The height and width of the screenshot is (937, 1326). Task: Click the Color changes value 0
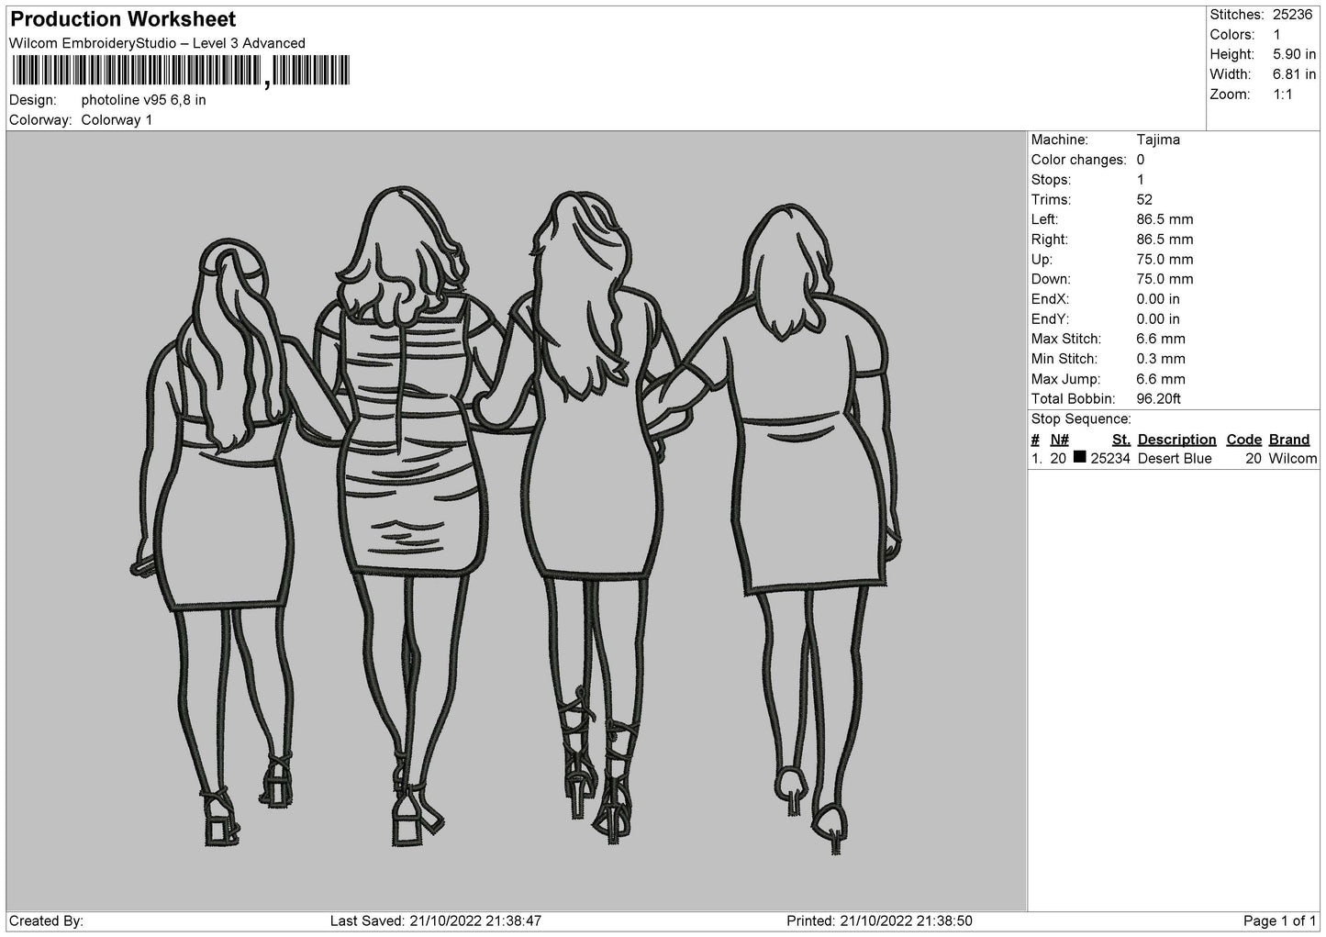(1141, 160)
